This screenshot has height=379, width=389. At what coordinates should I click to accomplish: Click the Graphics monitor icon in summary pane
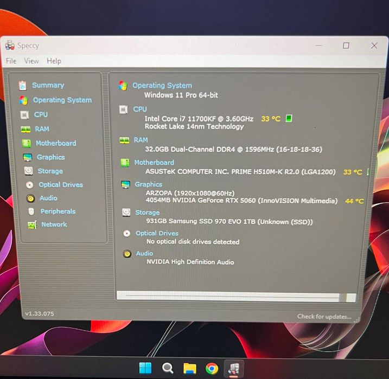pos(125,184)
